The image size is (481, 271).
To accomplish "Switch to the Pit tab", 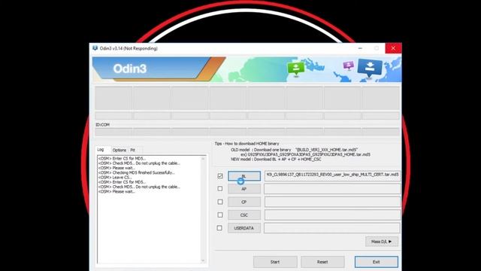I will point(133,151).
